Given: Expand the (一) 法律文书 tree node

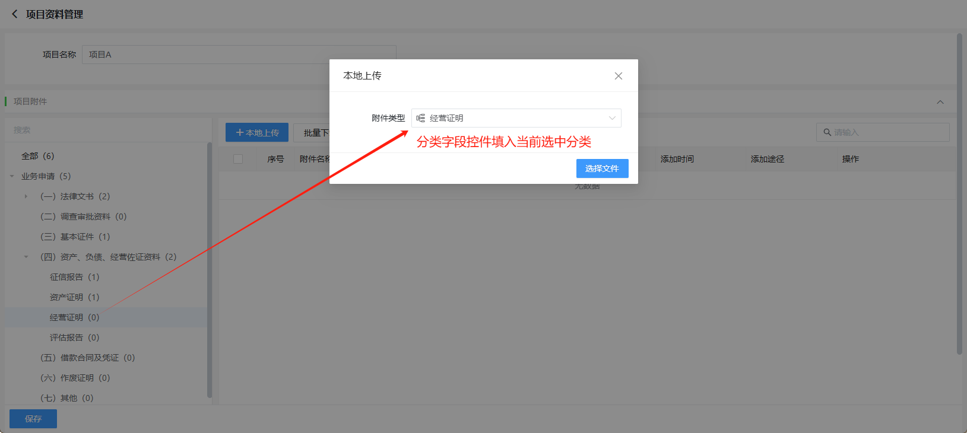Looking at the screenshot, I should (26, 196).
